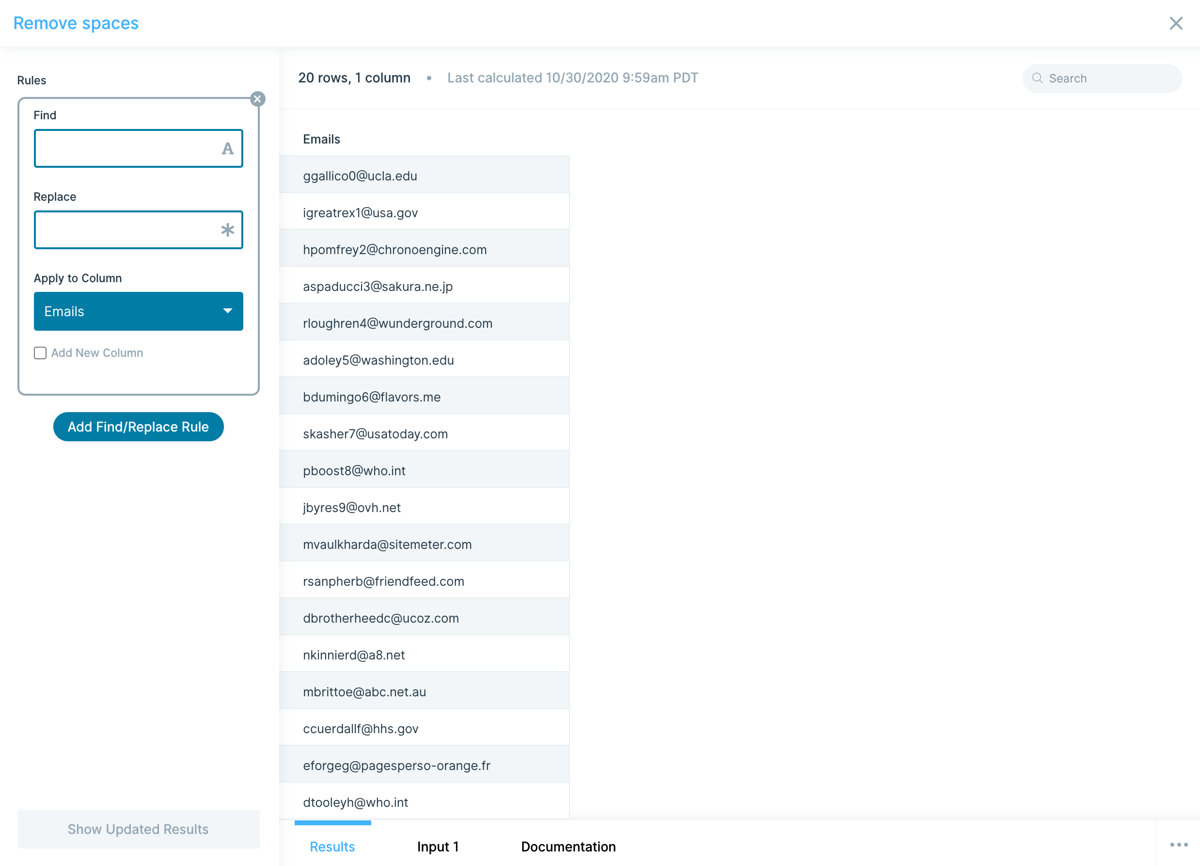Select row adoley5@washington.edu
Viewport: 1200px width, 866px height.
coord(425,358)
